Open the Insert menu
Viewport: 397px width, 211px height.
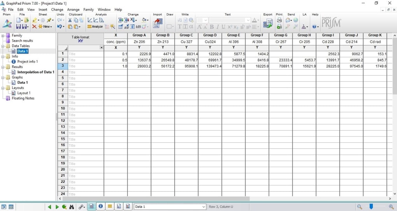(43, 10)
